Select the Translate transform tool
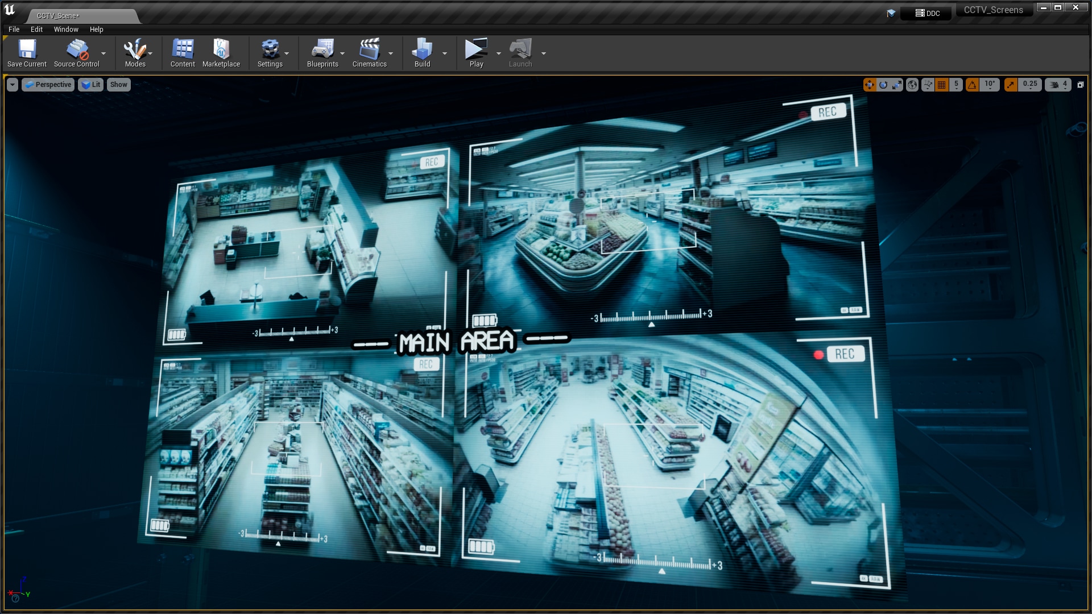The width and height of the screenshot is (1092, 614). tap(870, 85)
